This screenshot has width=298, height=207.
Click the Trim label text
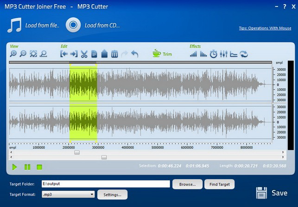[x=167, y=54]
